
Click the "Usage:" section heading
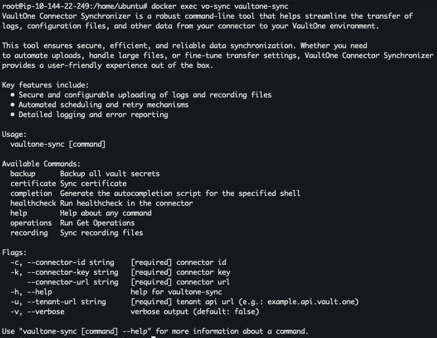pos(15,134)
